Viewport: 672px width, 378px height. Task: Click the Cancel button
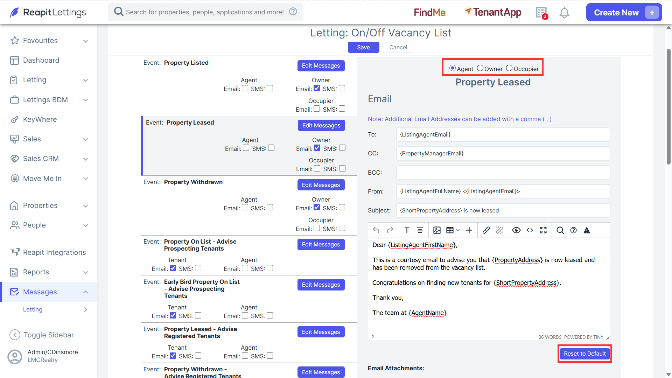(x=398, y=47)
